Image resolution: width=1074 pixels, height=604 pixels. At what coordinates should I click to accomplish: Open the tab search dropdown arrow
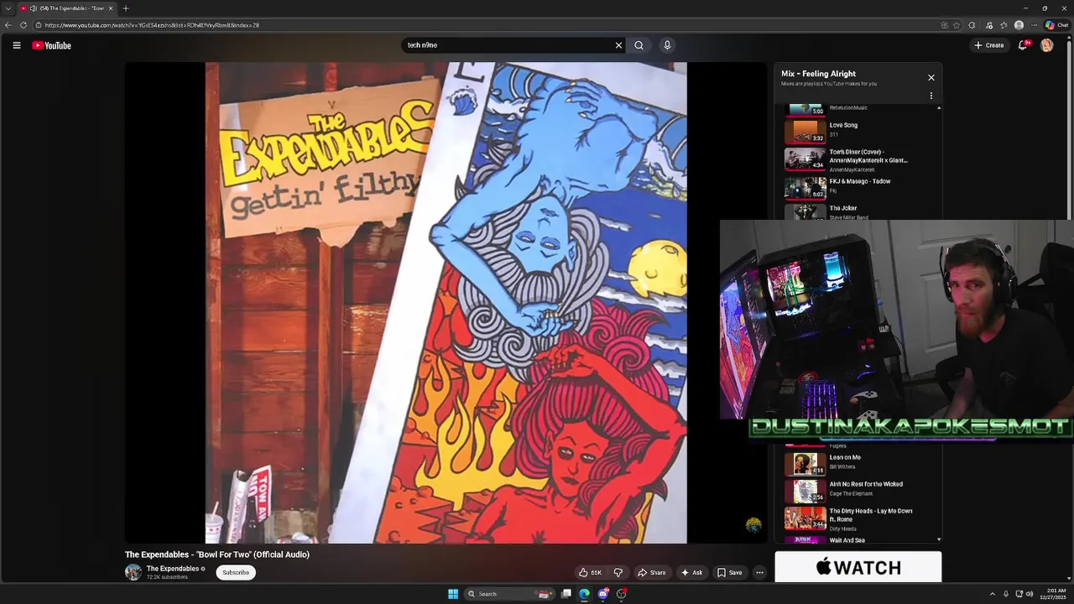pos(8,8)
